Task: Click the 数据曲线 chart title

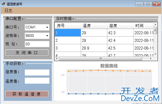Action: tap(109, 66)
